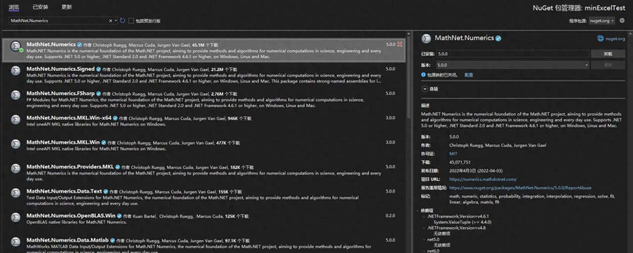
Task: Open the nuget.org link in details header
Action: pos(615,39)
